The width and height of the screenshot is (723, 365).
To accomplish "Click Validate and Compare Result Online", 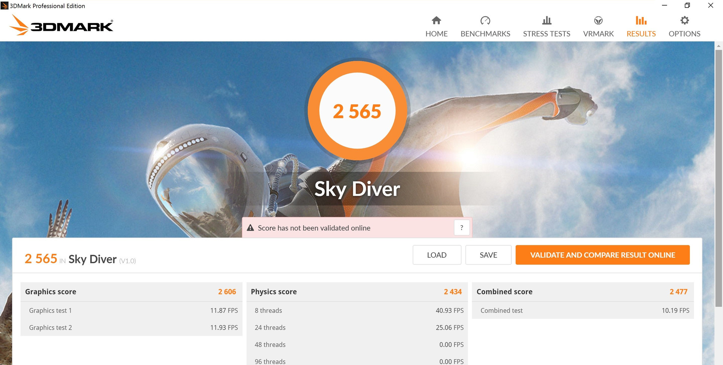I will pyautogui.click(x=602, y=255).
